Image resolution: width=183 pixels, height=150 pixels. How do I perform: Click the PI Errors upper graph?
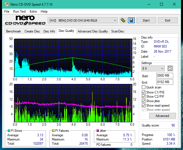(x=73, y=58)
